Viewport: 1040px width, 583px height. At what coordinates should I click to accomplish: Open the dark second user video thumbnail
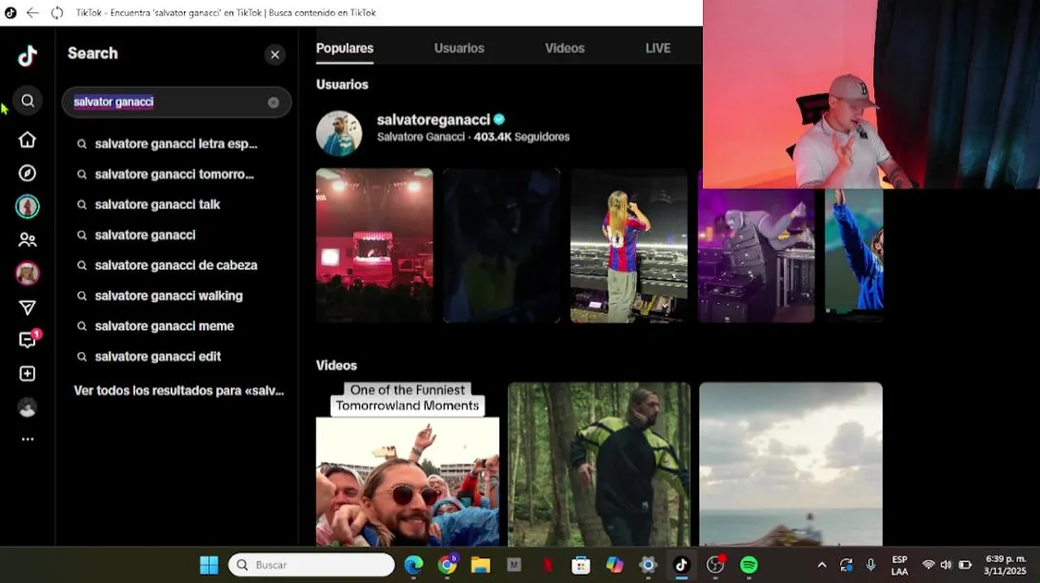coord(501,245)
